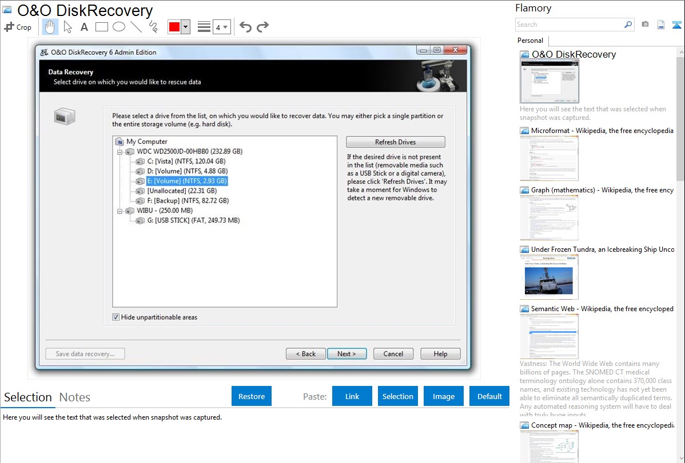685x463 pixels.
Task: Select the rectangle drawing tool
Action: (x=101, y=27)
